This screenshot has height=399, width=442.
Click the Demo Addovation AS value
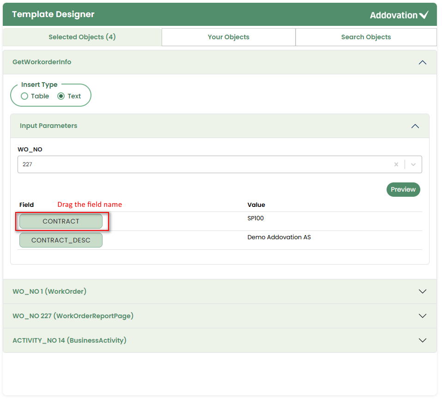(x=279, y=237)
